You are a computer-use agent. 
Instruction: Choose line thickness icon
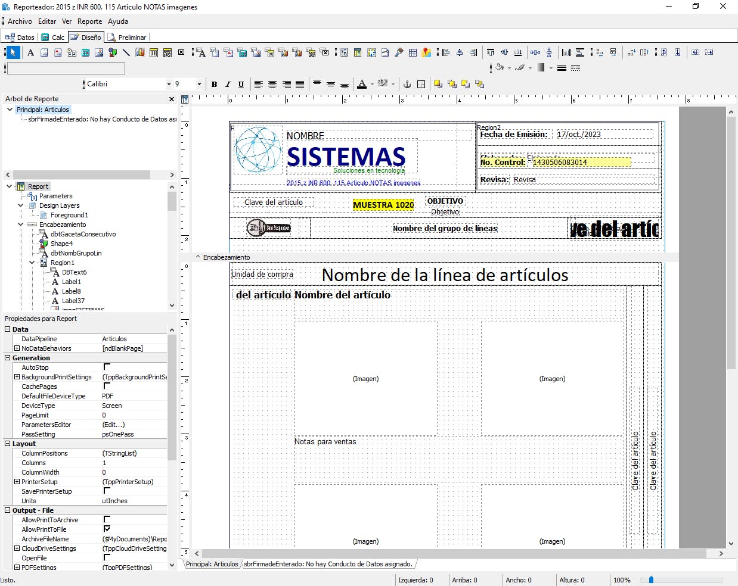pyautogui.click(x=562, y=68)
